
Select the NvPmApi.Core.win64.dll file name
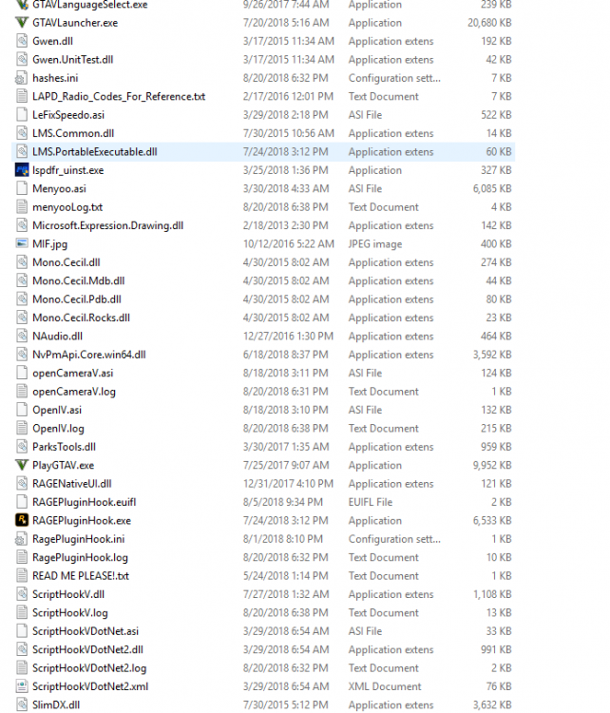coord(89,355)
